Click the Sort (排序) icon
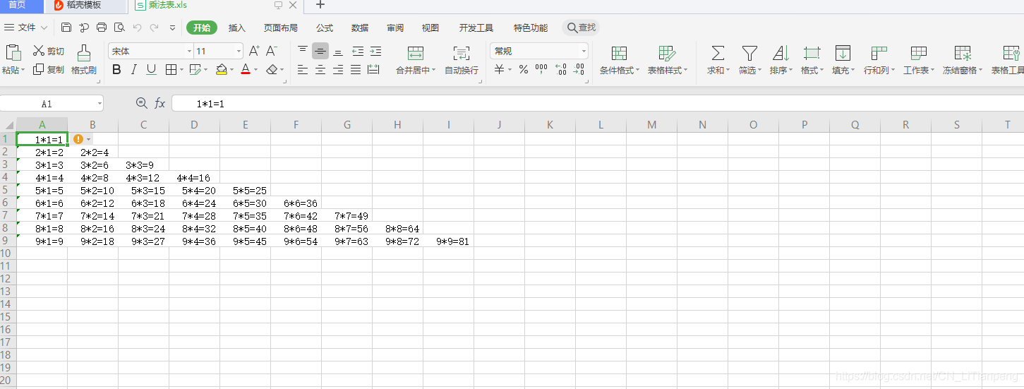Screen dimensions: 1024x389 tap(781, 53)
